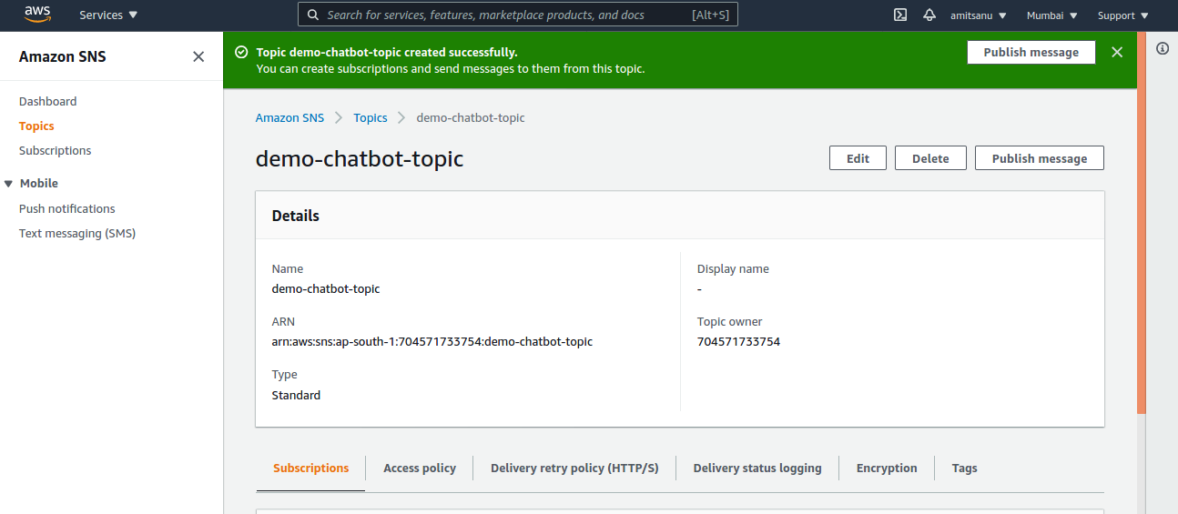
Task: Click the green checkmark success icon
Action: pos(241,53)
